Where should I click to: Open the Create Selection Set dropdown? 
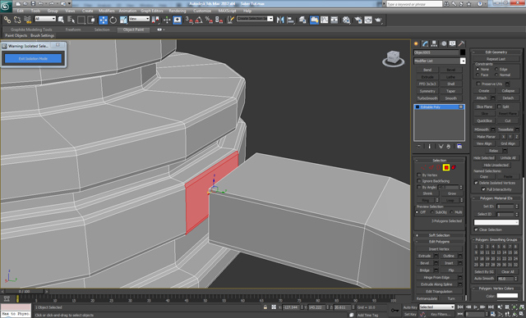pyautogui.click(x=255, y=19)
